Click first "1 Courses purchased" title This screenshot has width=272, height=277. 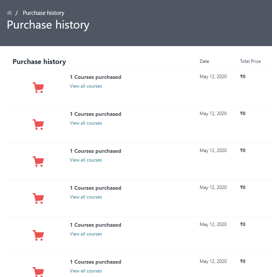point(96,77)
